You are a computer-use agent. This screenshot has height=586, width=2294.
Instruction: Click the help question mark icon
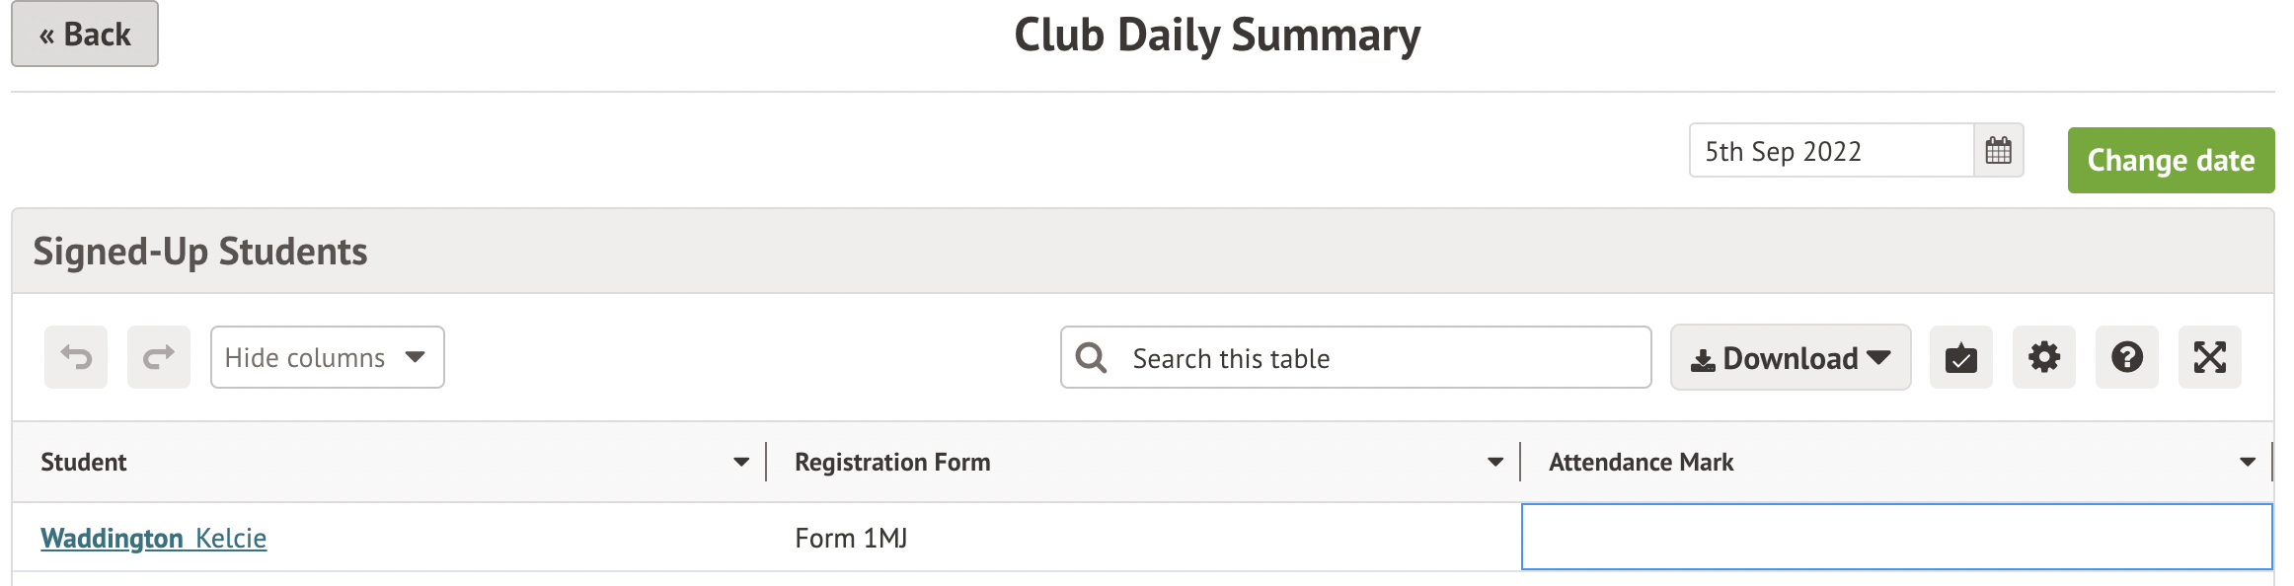2126,357
